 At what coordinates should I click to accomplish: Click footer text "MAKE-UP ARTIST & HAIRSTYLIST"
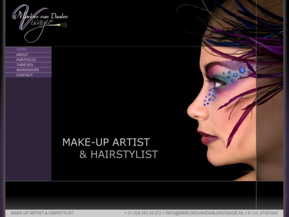coord(42,213)
